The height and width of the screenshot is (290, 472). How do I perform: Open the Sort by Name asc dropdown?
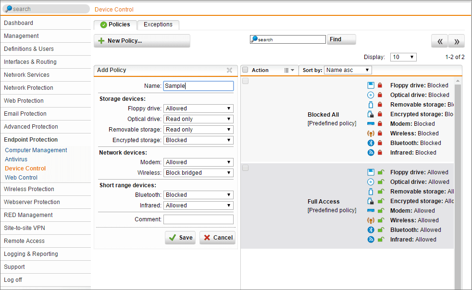(x=348, y=70)
